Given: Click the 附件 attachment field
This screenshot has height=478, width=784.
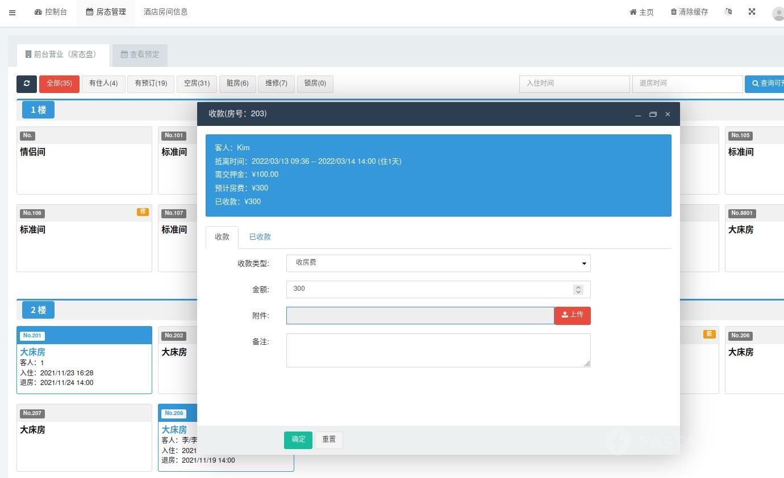Looking at the screenshot, I should [420, 316].
